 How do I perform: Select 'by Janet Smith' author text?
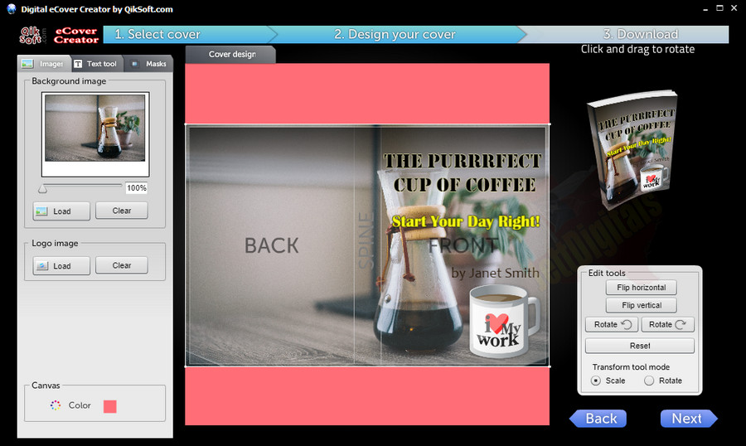click(x=496, y=273)
